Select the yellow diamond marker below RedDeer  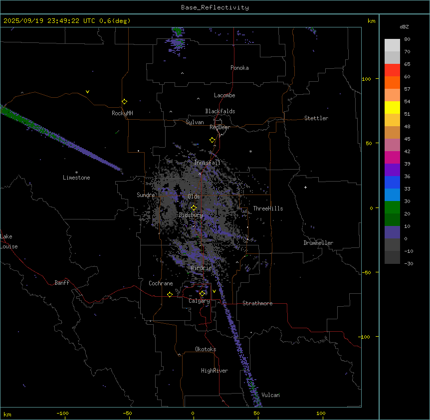pyautogui.click(x=212, y=140)
